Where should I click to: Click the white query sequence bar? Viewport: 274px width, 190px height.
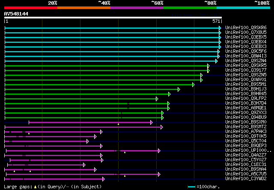coord(113,18)
